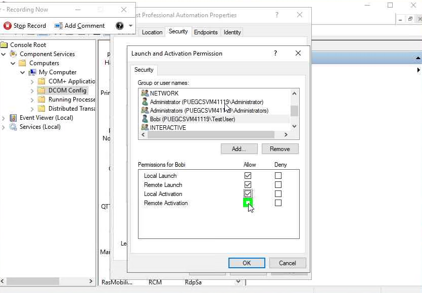Screen dimensions: 422x293
Task: Toggle Allow checkbox for Local Launch
Action: point(248,176)
